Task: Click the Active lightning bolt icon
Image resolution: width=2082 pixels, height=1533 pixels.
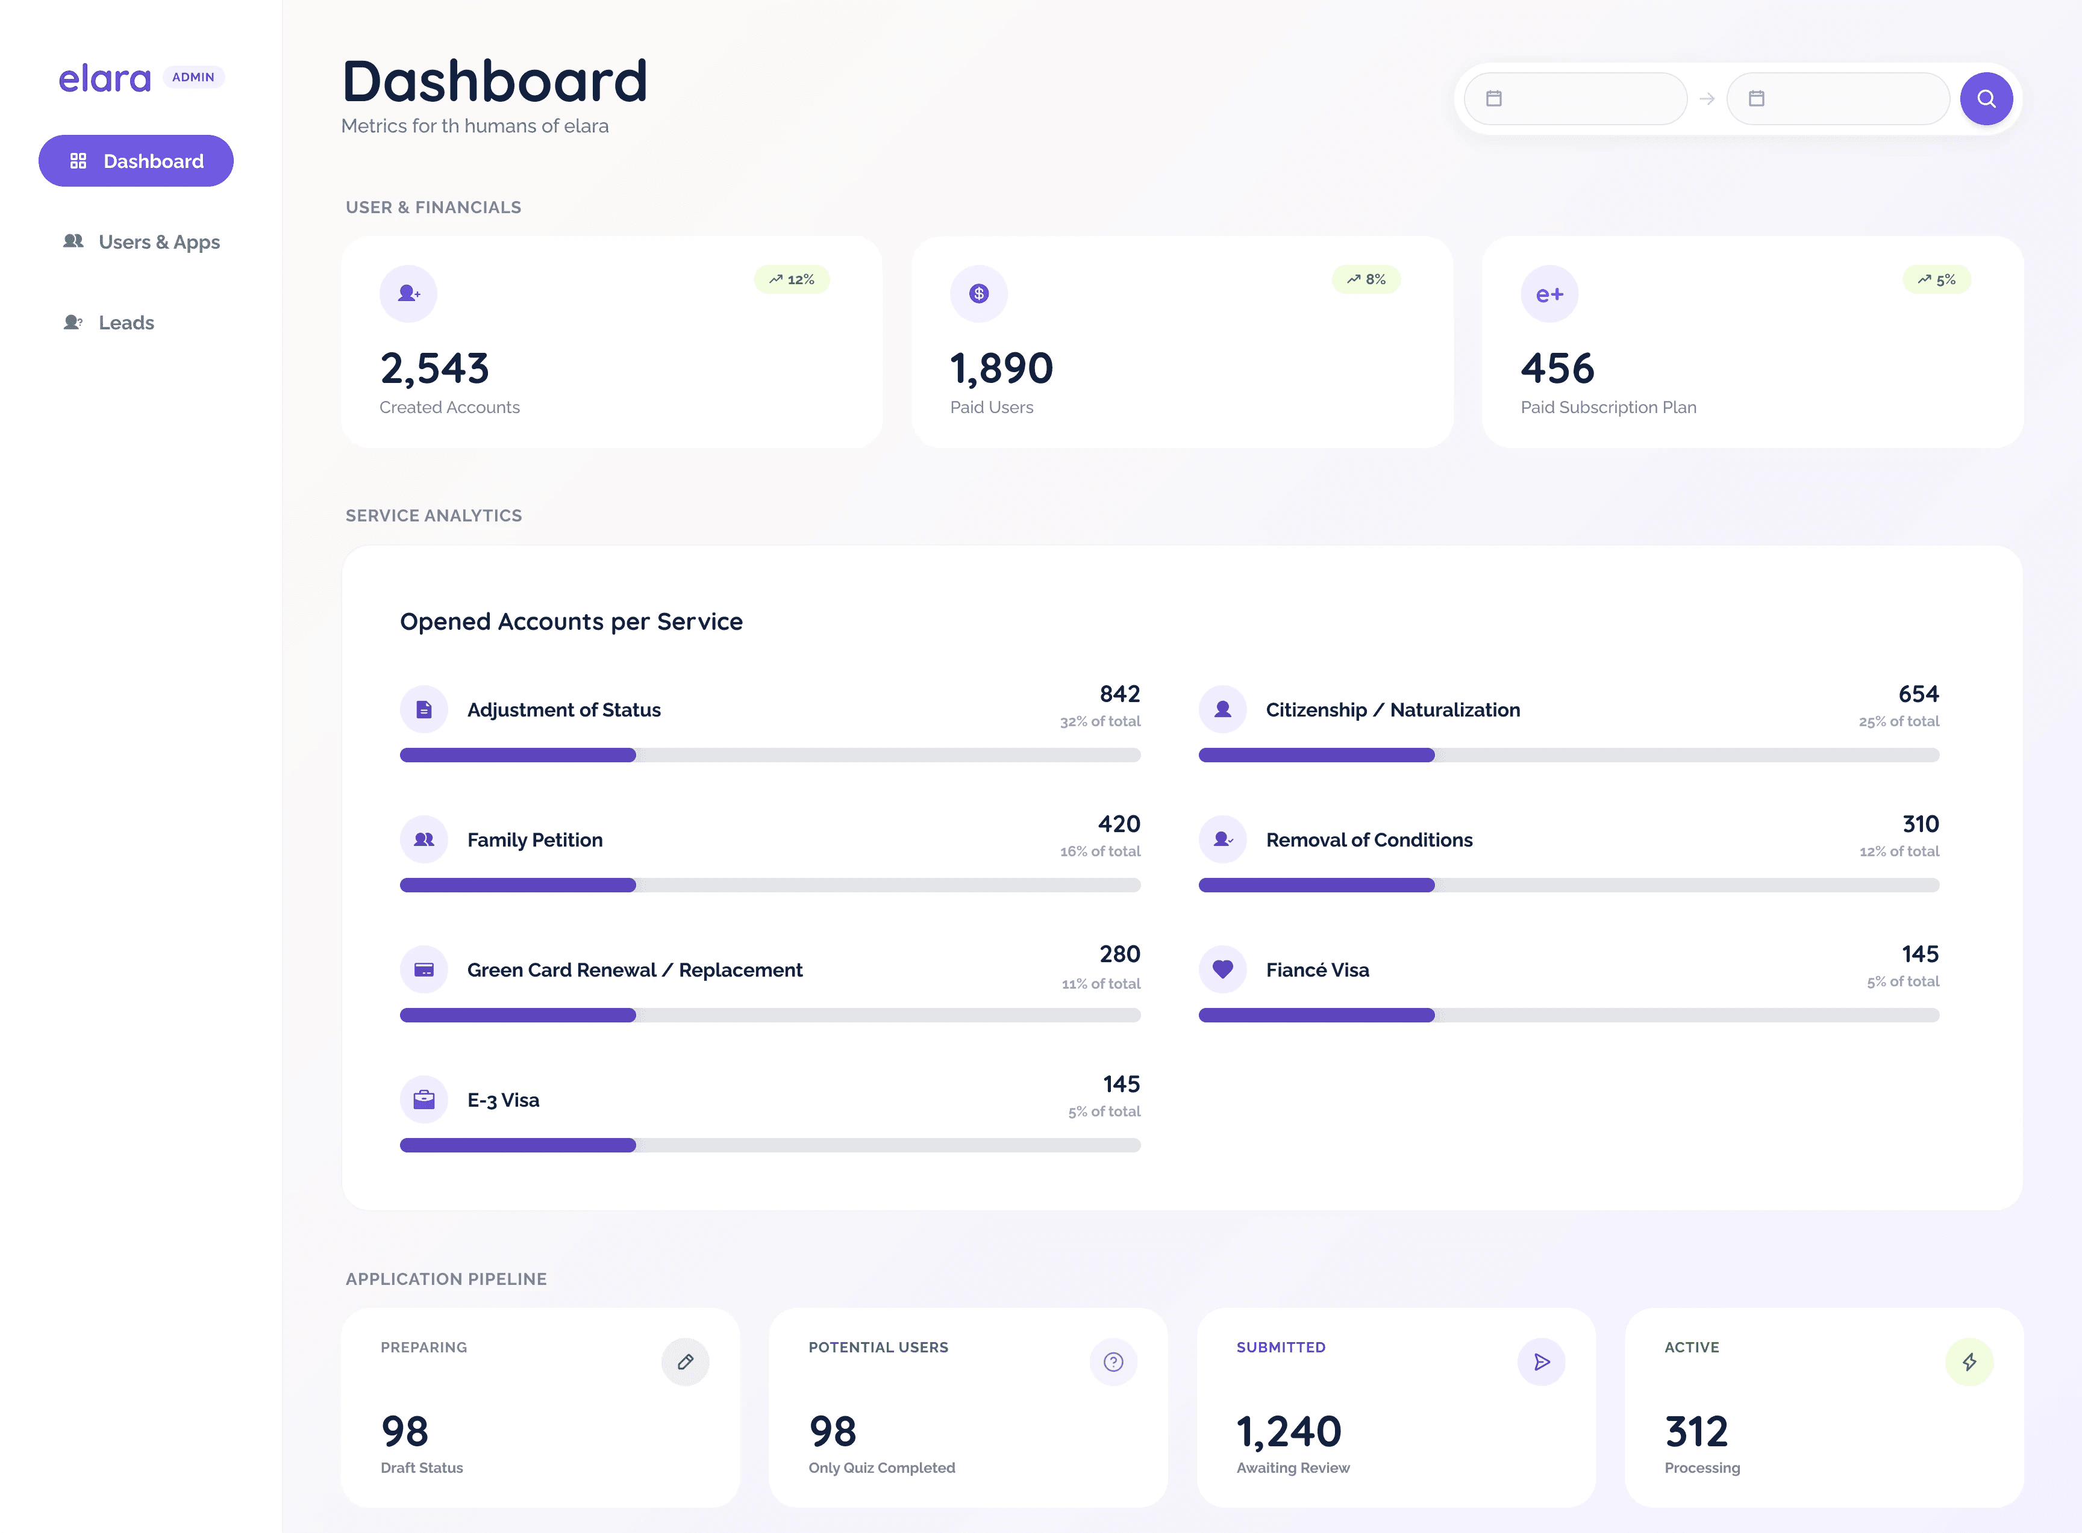Action: tap(1969, 1361)
